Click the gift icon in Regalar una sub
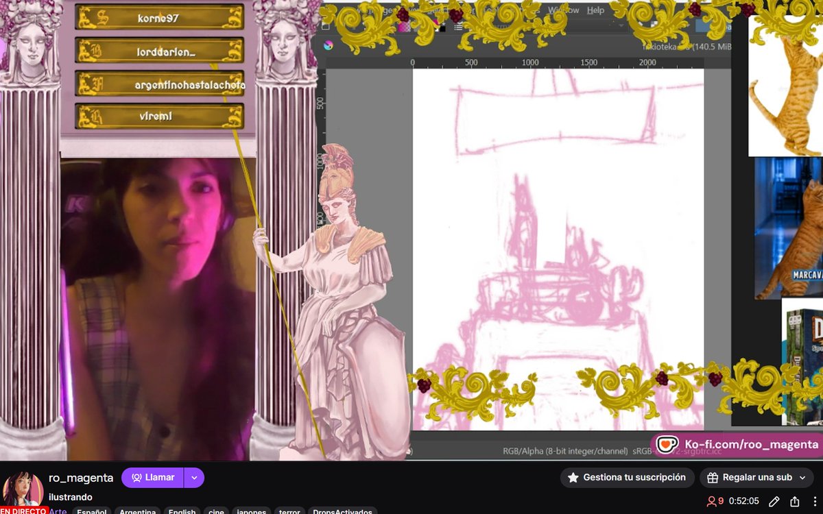This screenshot has height=514, width=823. tap(712, 477)
